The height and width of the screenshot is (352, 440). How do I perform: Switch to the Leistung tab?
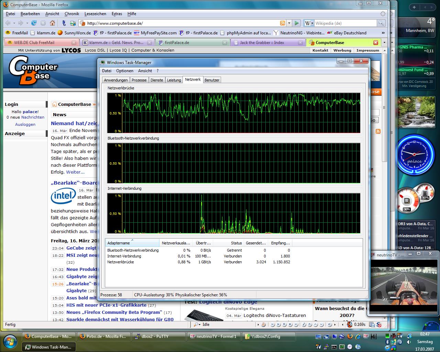174,80
